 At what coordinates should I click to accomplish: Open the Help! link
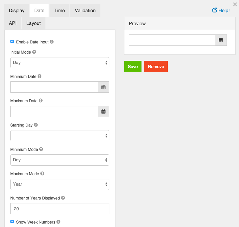click(x=221, y=10)
